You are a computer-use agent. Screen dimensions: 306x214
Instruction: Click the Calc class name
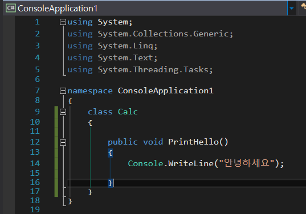128,112
